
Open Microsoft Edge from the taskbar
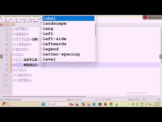94,104
